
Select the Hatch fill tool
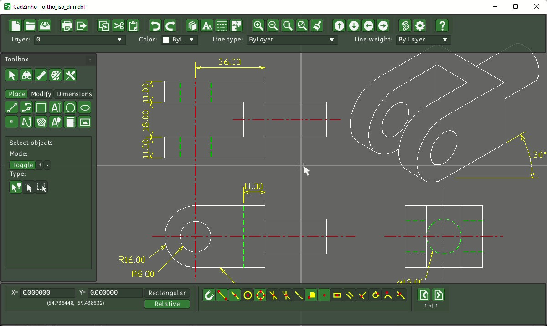tap(41, 122)
